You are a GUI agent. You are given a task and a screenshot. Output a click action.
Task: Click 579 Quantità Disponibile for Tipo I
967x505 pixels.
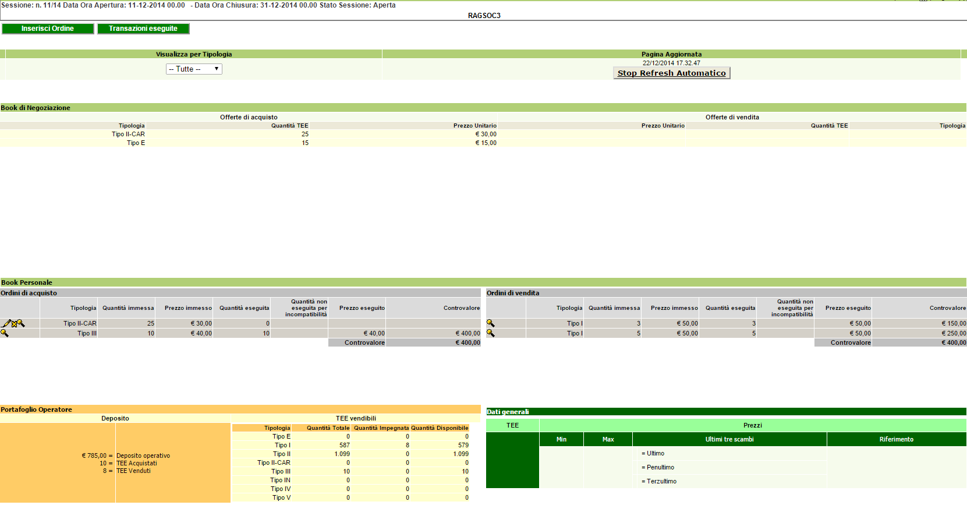463,445
